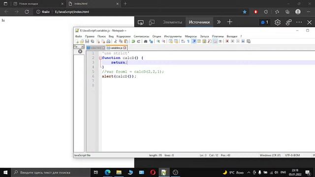Switch to Новая вкладка browser tab

(x=38, y=3)
